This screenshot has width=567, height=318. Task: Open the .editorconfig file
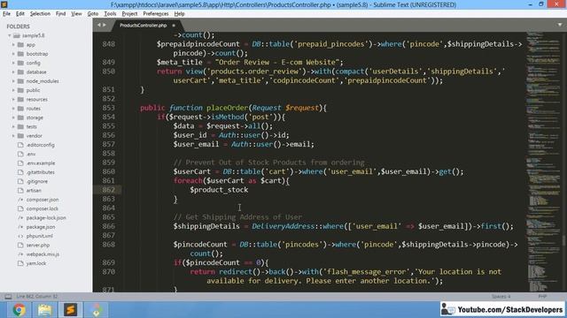[40, 145]
